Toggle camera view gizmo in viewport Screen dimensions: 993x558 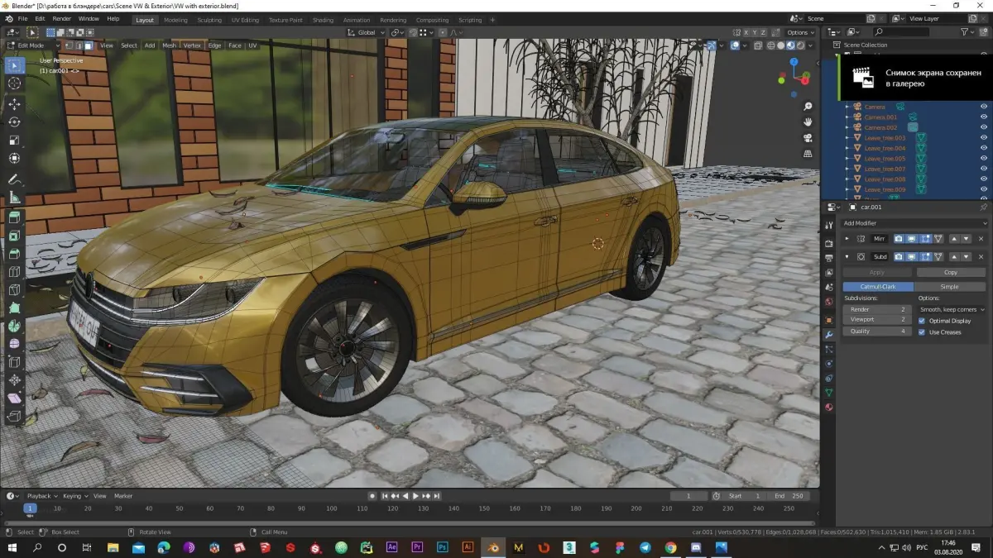pyautogui.click(x=808, y=137)
